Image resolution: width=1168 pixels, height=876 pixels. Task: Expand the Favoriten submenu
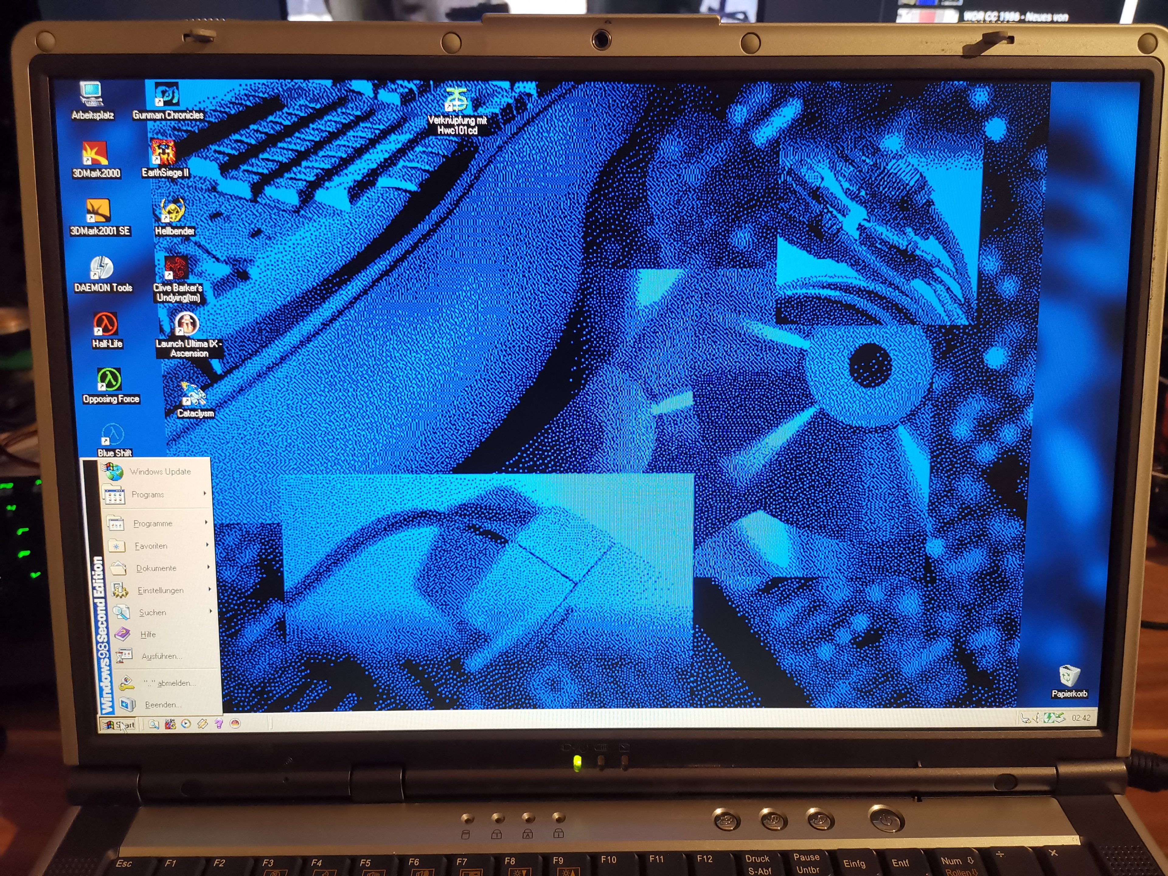(x=151, y=546)
